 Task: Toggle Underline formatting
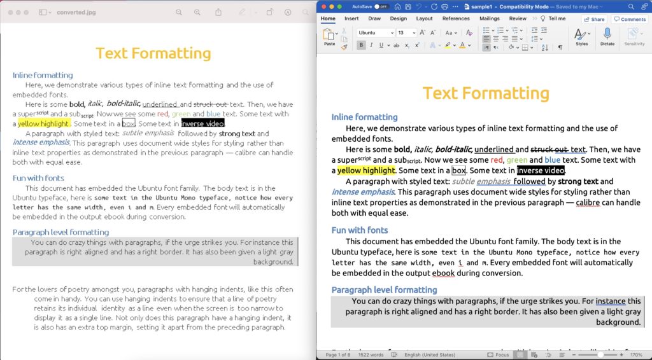point(381,45)
